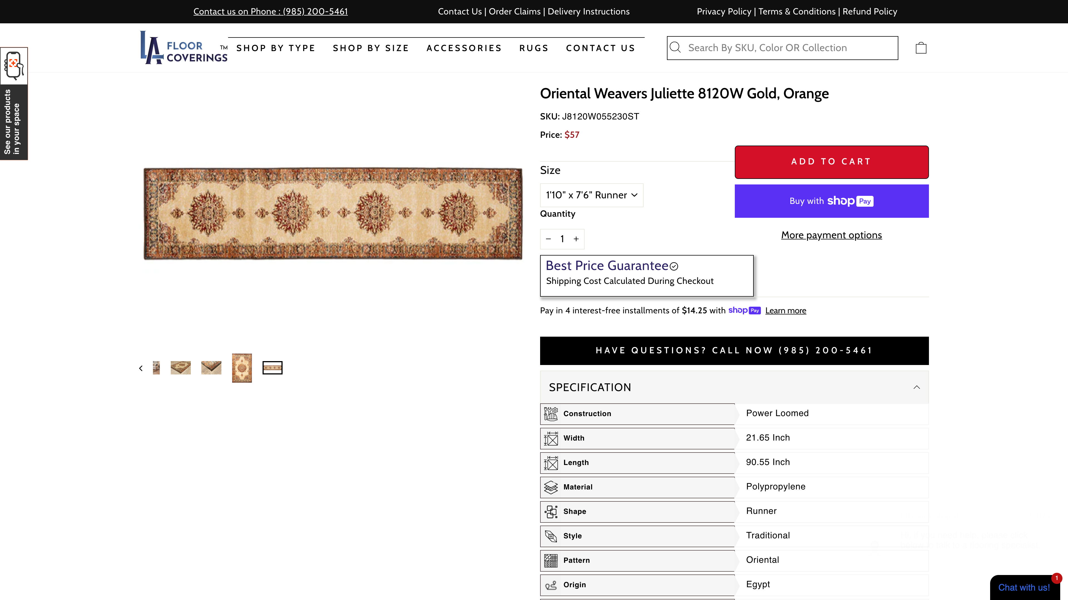1068x600 pixels.
Task: Open the shopping cart icon
Action: point(921,47)
